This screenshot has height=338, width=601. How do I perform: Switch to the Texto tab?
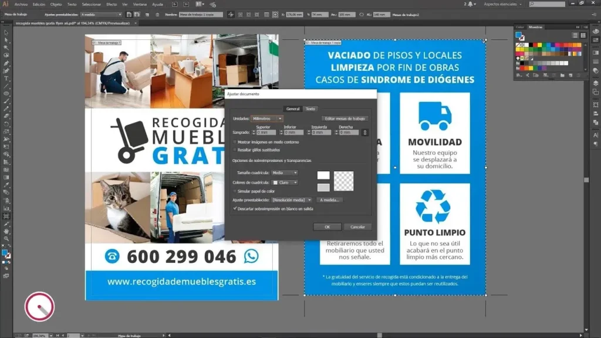coord(310,109)
